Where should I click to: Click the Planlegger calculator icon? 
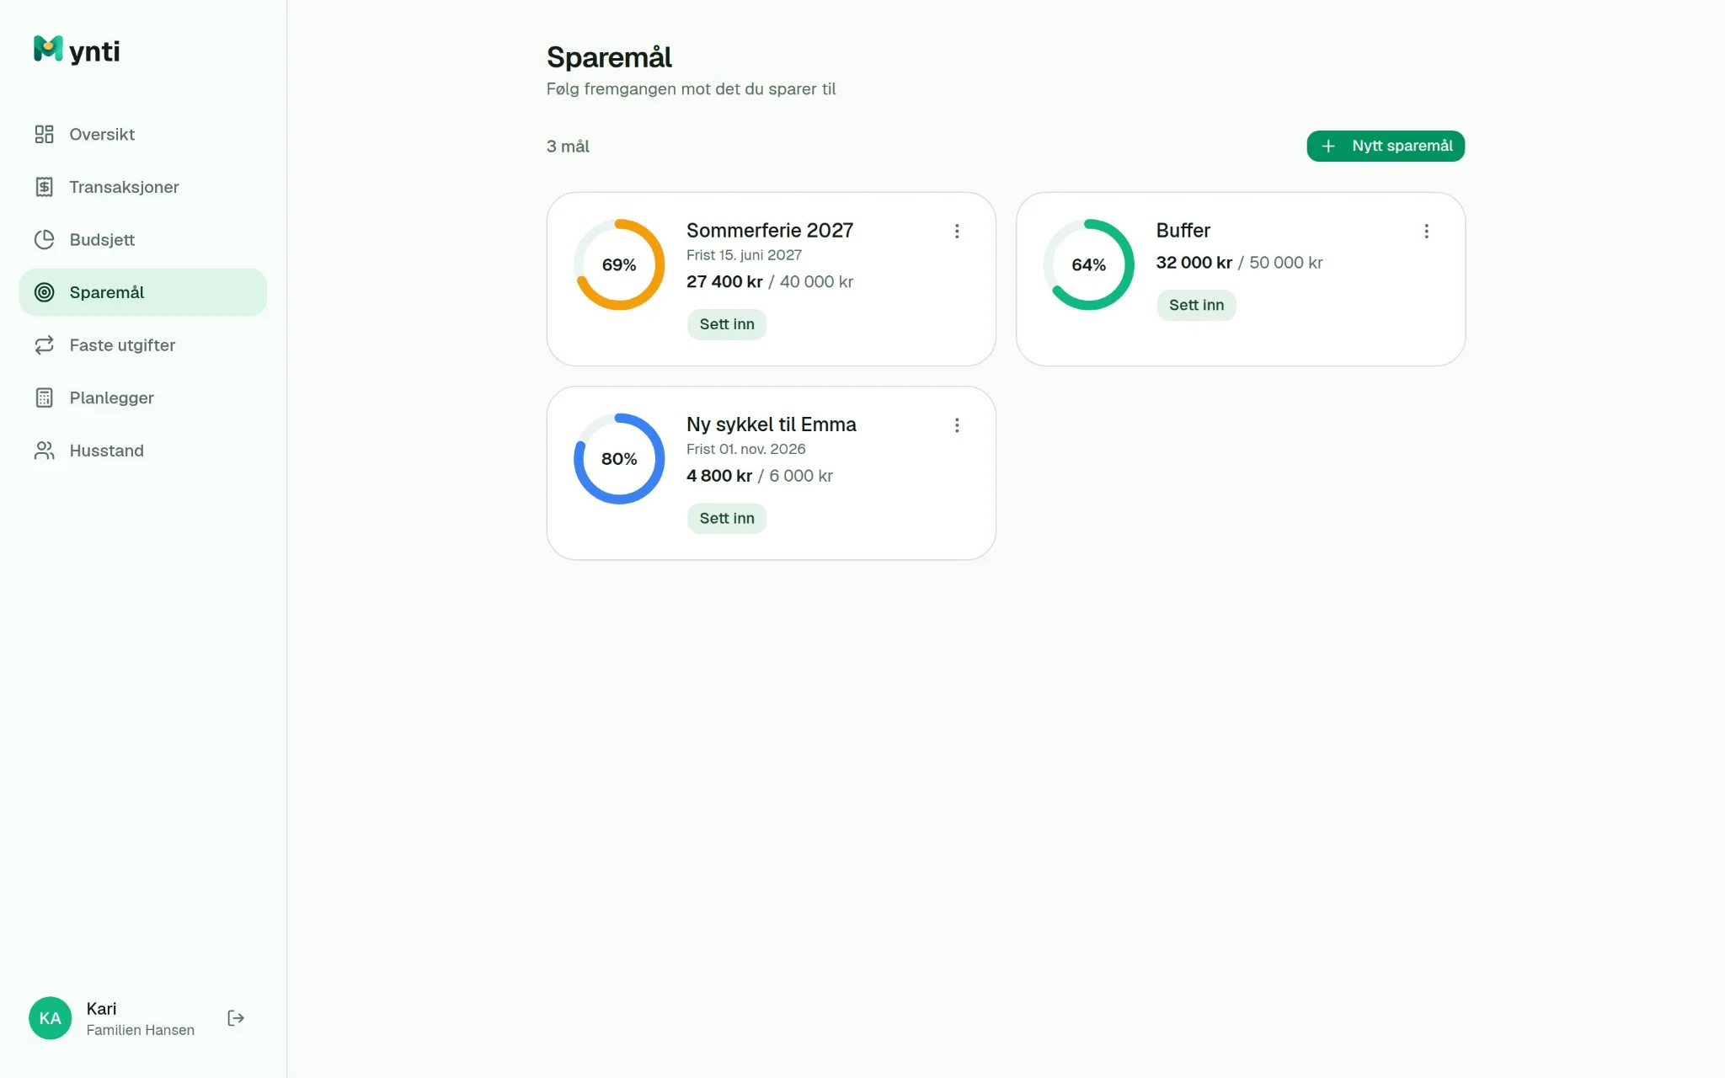45,398
